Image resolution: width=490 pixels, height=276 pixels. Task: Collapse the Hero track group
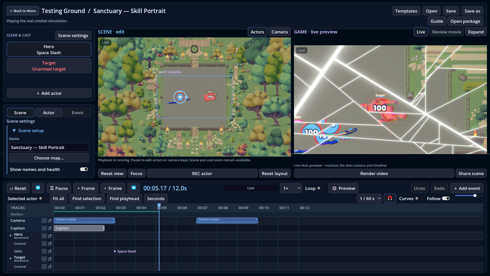(x=10, y=236)
